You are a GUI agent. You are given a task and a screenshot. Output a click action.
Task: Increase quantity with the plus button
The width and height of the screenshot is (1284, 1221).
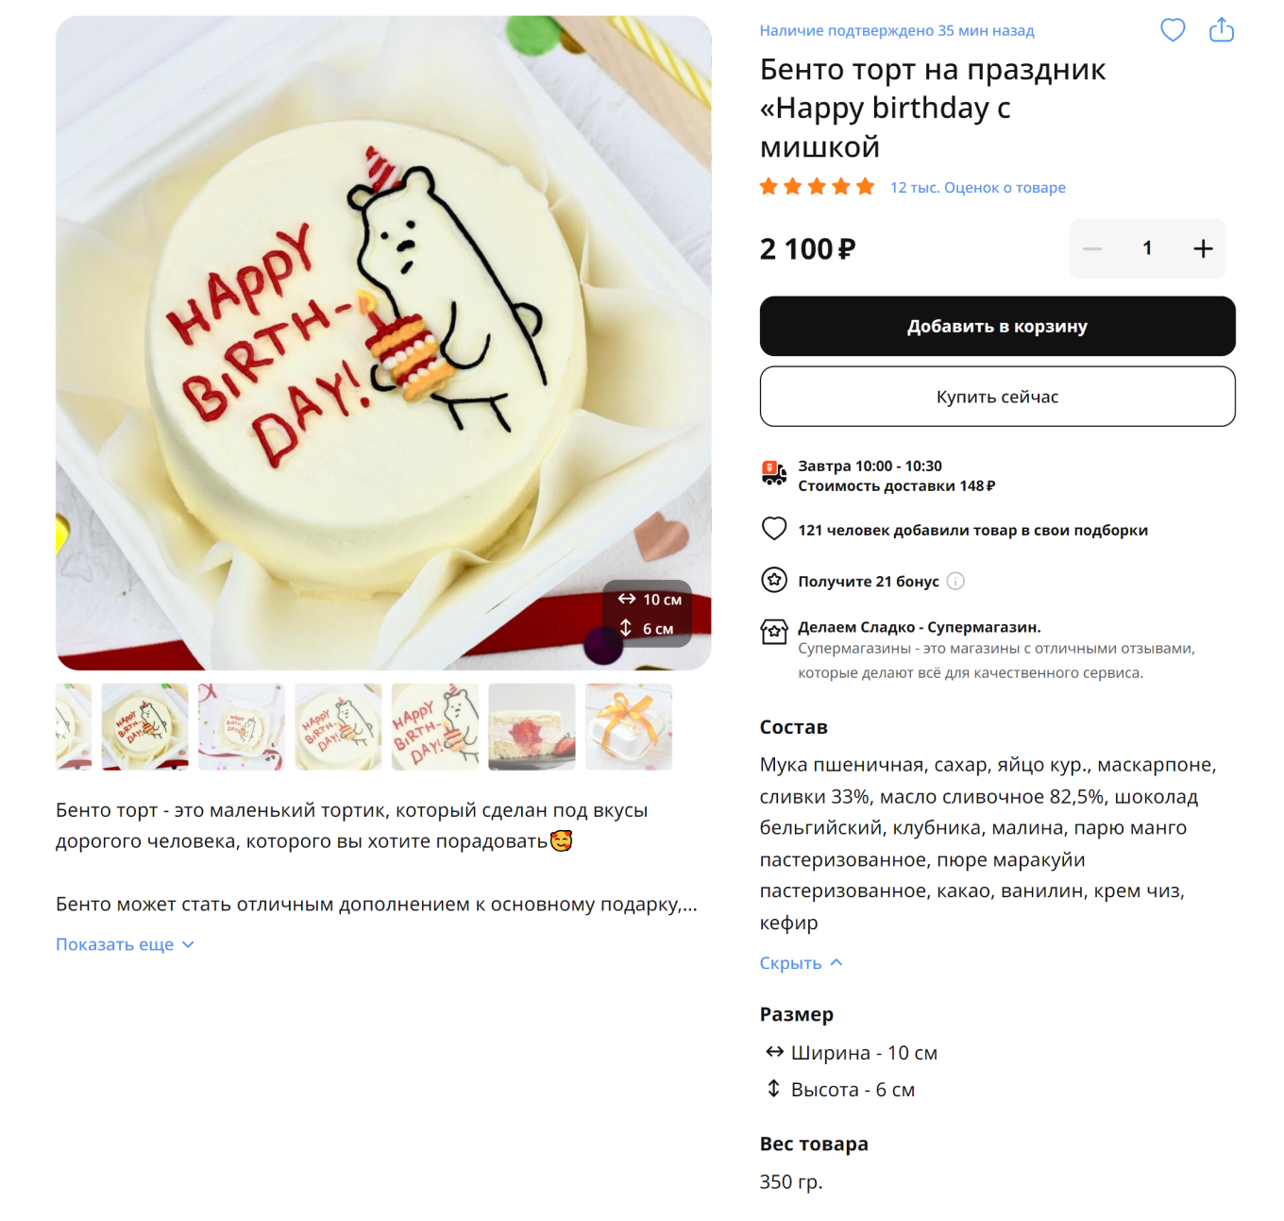click(x=1203, y=248)
